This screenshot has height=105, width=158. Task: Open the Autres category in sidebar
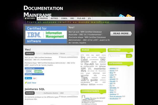(112, 71)
